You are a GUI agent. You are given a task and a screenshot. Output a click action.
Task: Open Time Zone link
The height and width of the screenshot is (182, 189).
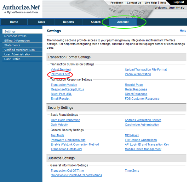tap(132, 171)
